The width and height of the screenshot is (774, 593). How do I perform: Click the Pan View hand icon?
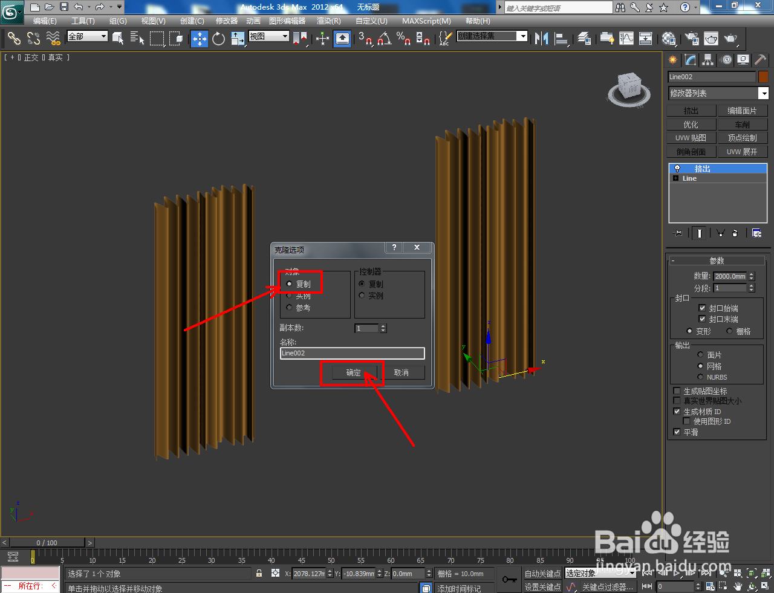click(738, 586)
